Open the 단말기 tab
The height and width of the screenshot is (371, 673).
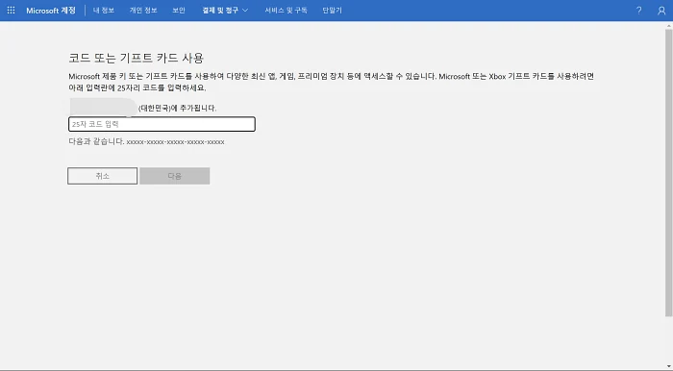click(x=332, y=11)
